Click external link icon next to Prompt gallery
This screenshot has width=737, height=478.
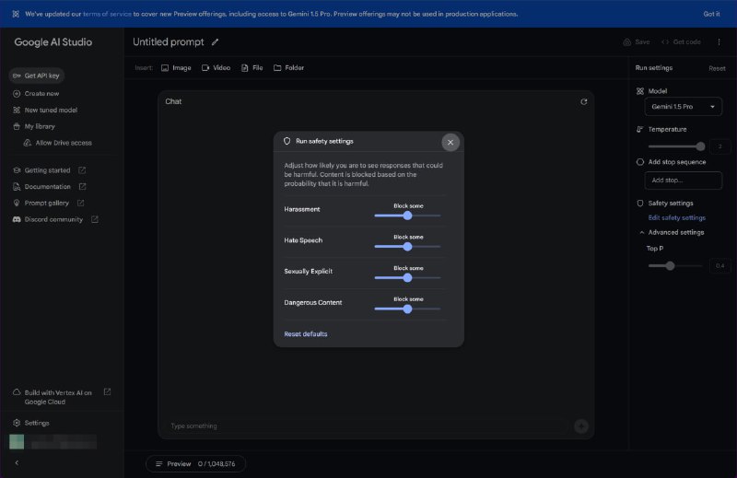(x=80, y=203)
